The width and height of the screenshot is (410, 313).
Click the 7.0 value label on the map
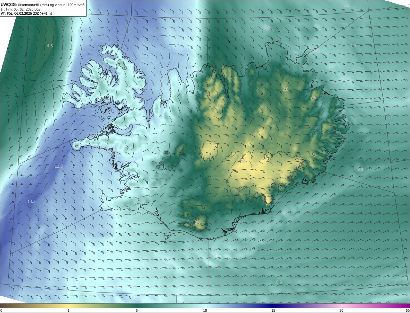coord(353,46)
